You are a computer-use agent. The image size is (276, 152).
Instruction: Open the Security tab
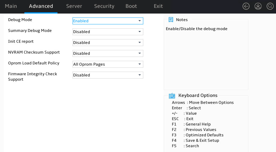point(104,6)
